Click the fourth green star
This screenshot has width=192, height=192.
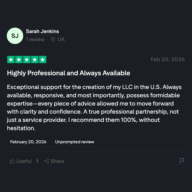click(x=35, y=60)
